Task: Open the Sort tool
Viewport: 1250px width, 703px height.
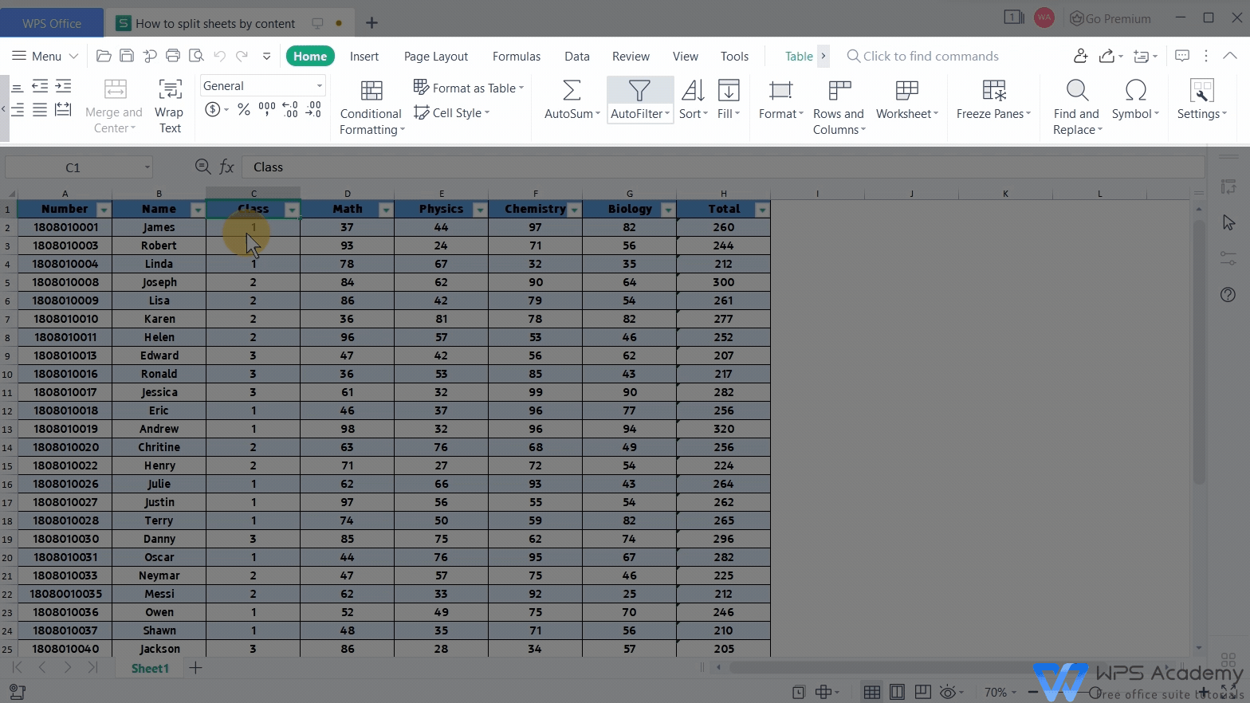Action: 693,99
